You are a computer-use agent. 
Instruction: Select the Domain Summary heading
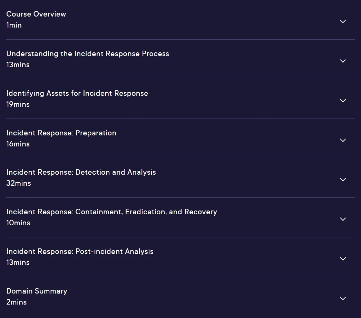[37, 291]
